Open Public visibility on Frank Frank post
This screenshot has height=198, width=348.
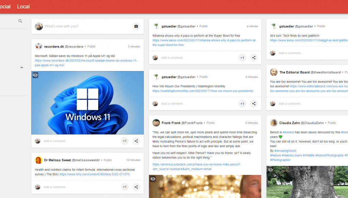tap(211, 123)
